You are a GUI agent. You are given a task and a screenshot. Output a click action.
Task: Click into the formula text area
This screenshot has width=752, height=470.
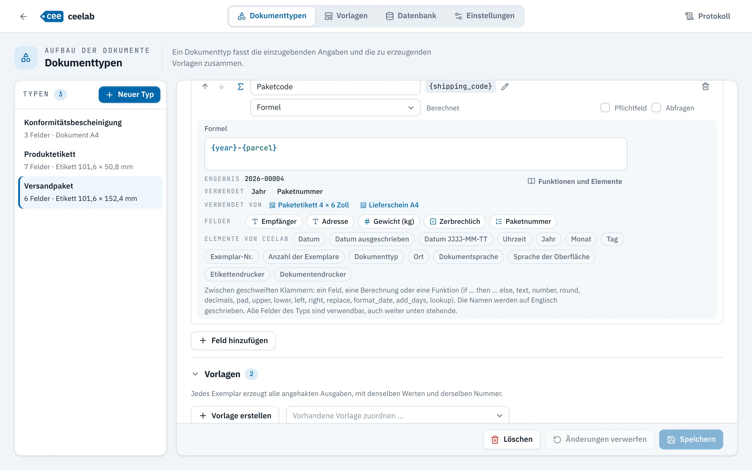coord(416,154)
